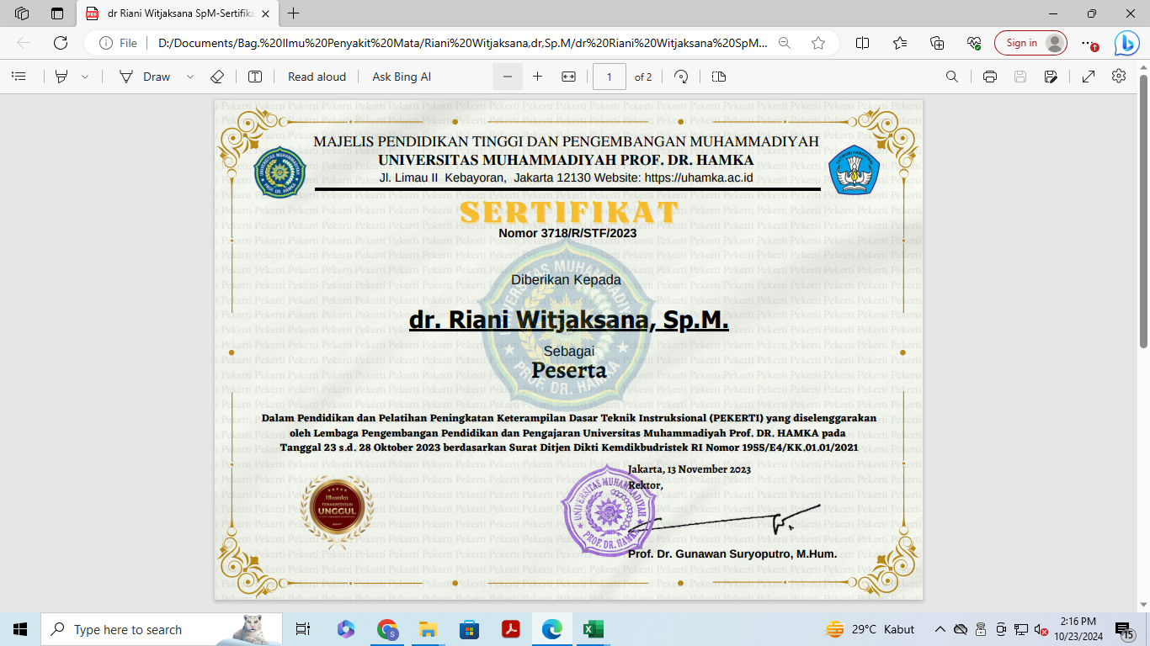Open page view options
Image resolution: width=1150 pixels, height=646 pixels.
pyautogui.click(x=718, y=77)
